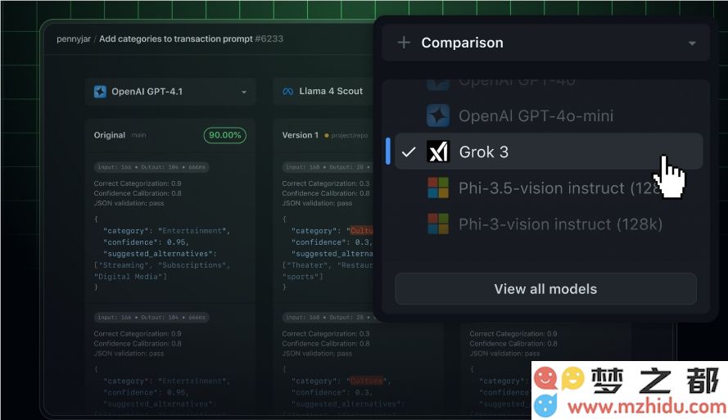This screenshot has width=728, height=420.
Task: Select the Grok 3 model entry
Action: 549,151
